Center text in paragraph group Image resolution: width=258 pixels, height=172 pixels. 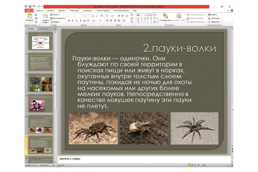(111, 21)
